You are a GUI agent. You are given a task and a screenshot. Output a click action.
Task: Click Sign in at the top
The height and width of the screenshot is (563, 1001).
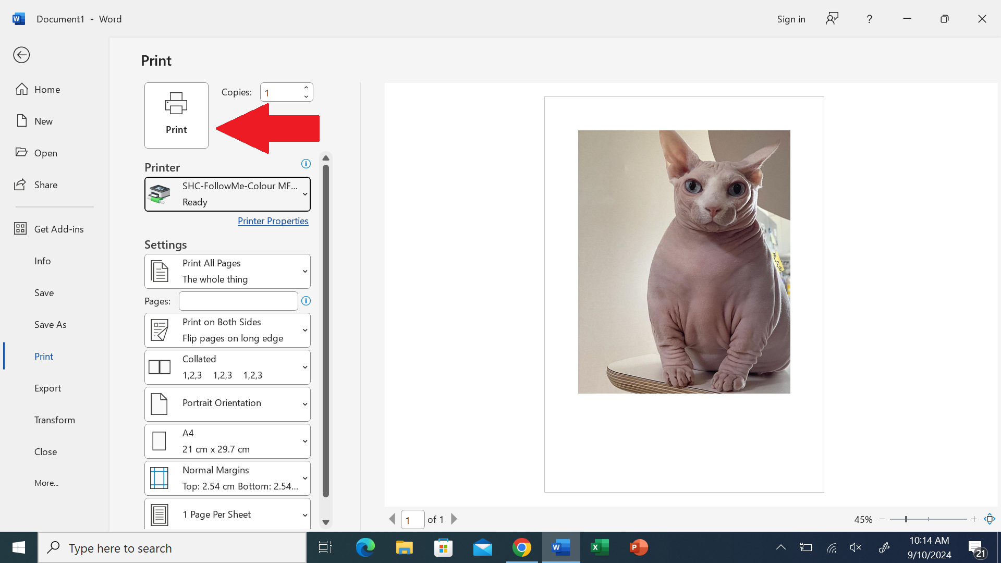[x=791, y=19]
